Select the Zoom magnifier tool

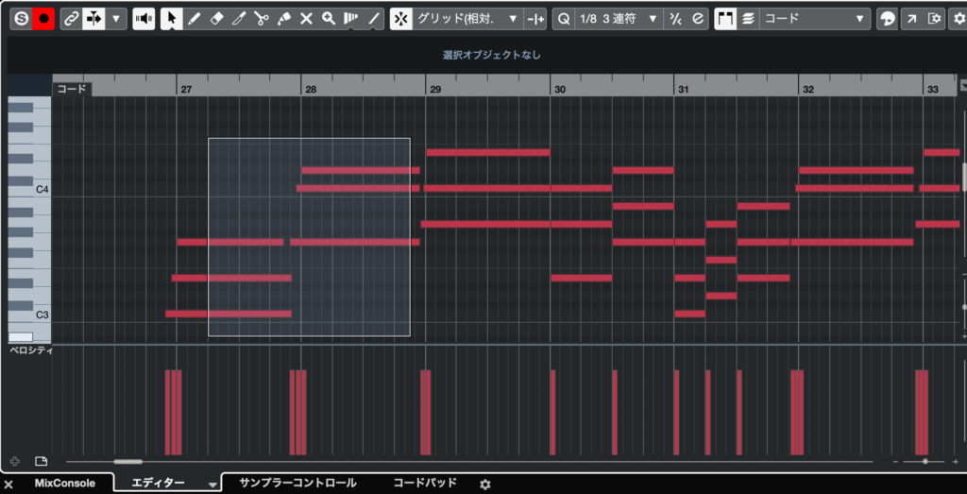pyautogui.click(x=329, y=18)
